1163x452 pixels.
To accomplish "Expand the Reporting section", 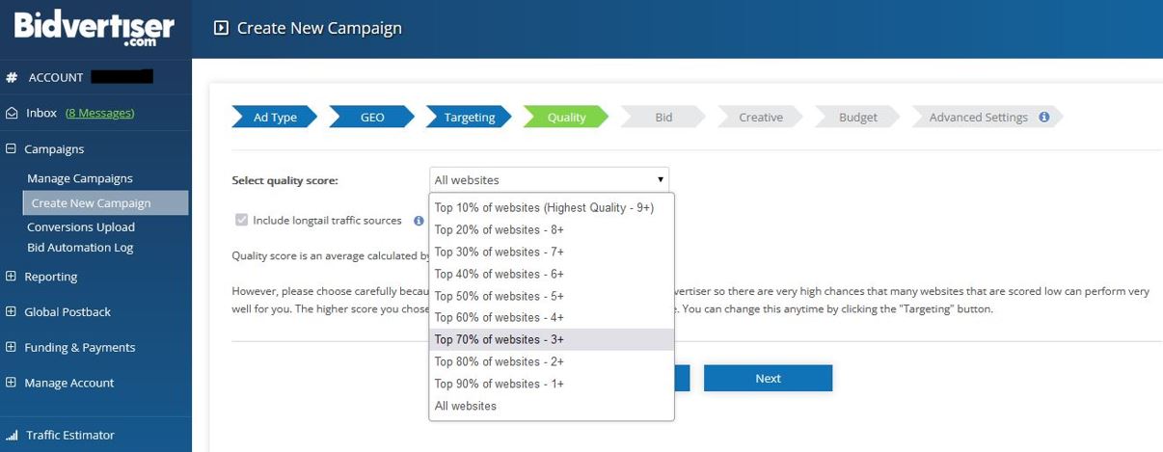I will point(12,277).
